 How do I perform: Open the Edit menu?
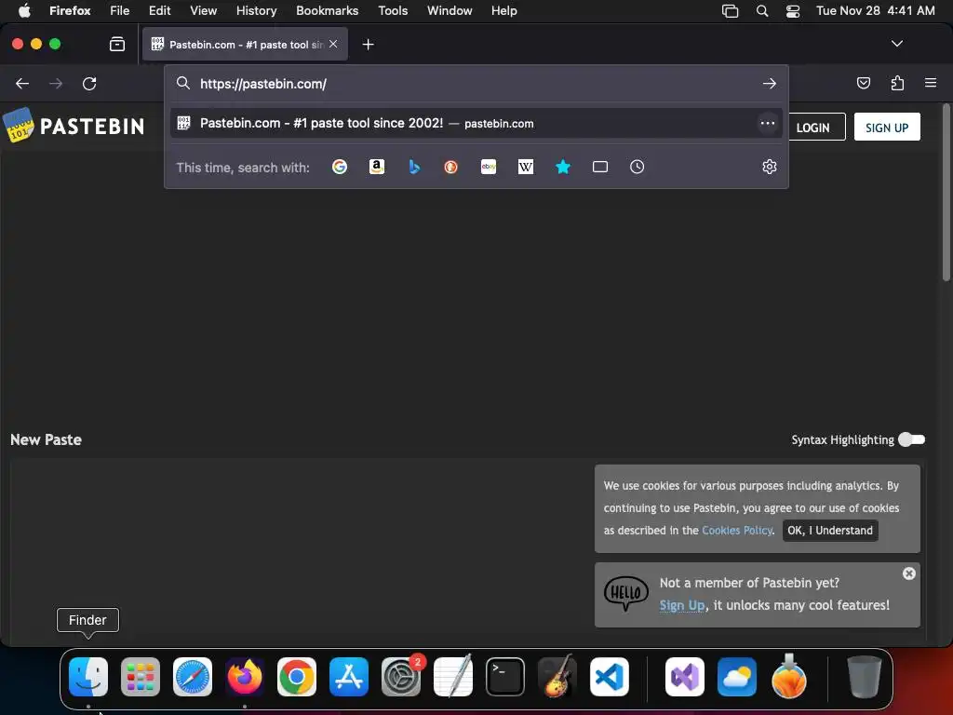[x=159, y=10]
